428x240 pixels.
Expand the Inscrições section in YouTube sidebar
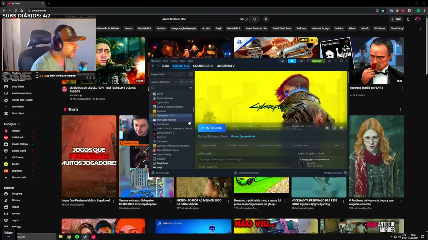tap(12, 124)
